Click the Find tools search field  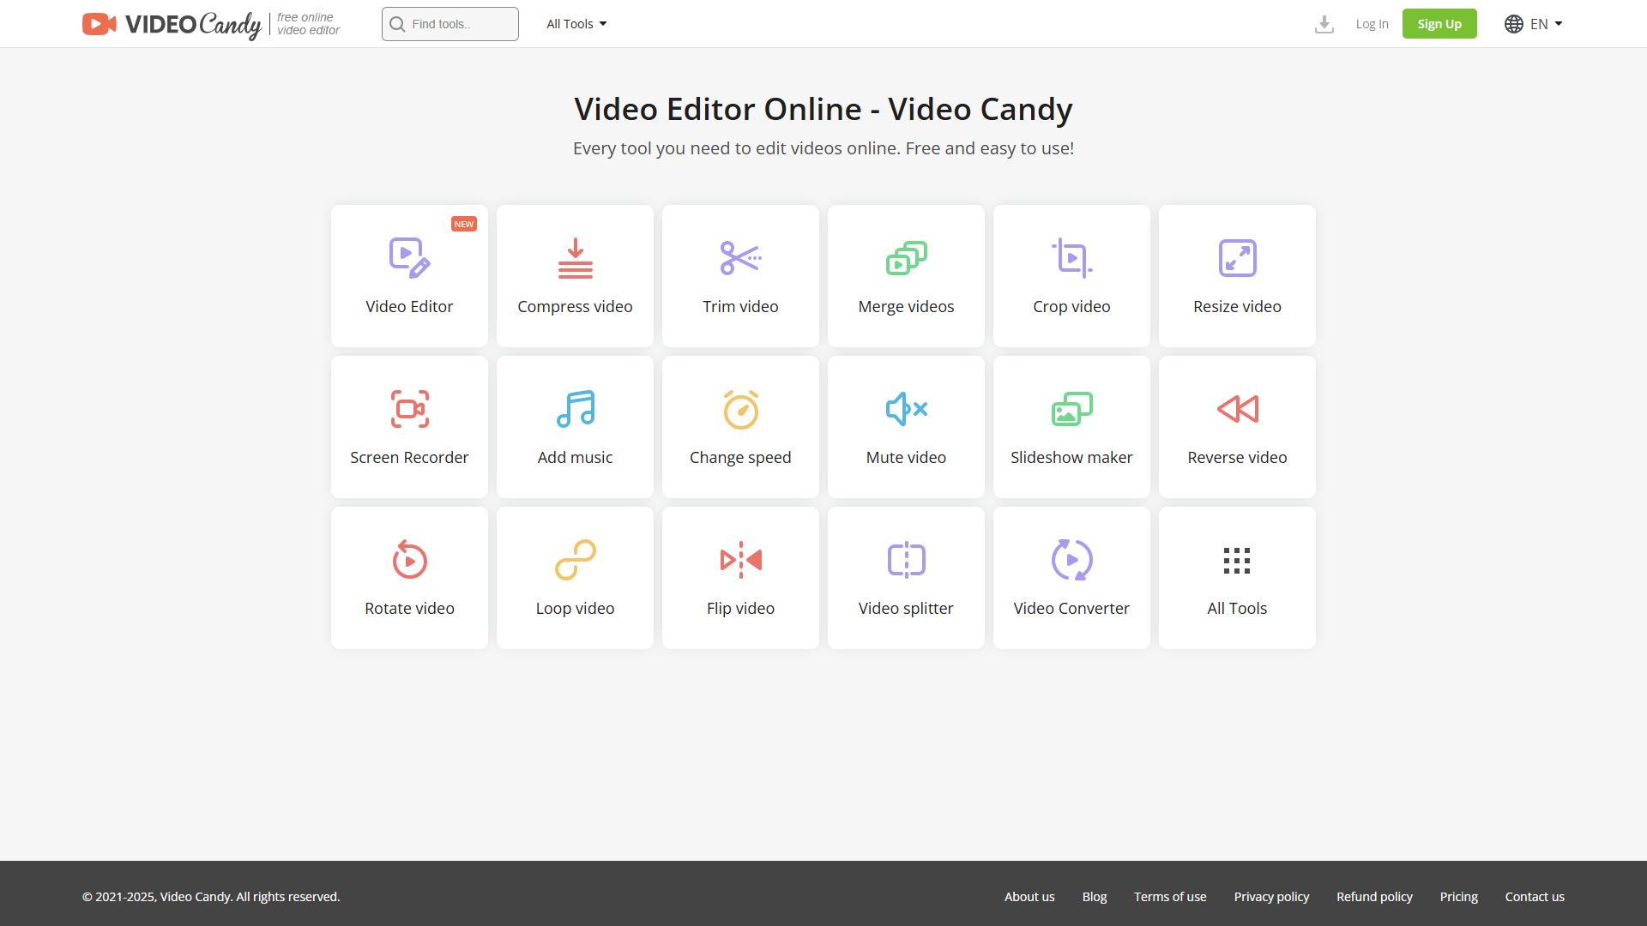click(x=450, y=24)
